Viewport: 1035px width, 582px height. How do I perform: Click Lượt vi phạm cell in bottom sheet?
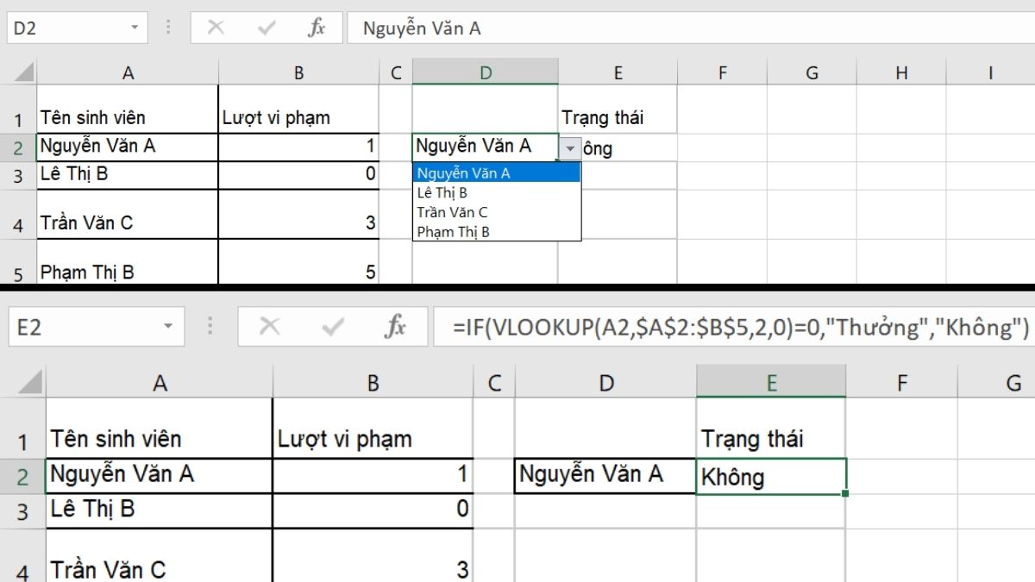(x=373, y=429)
